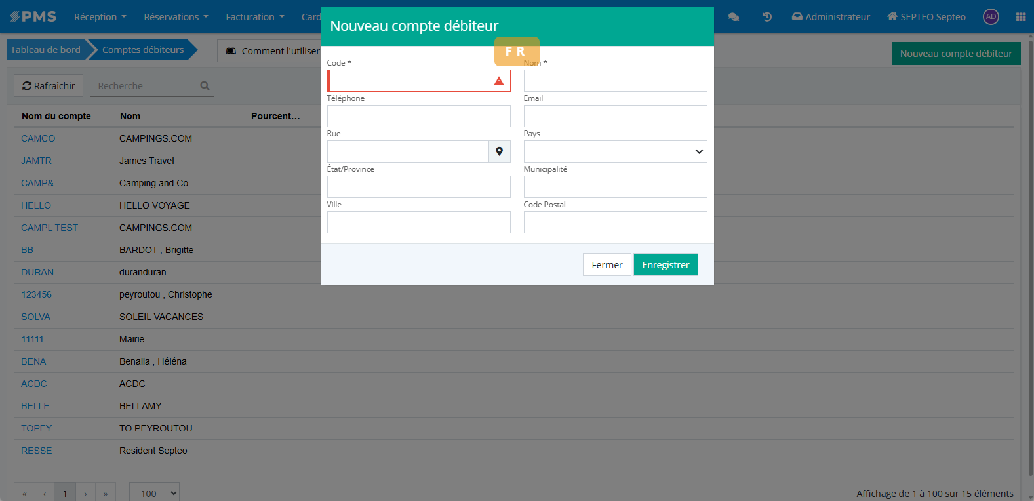Go to Tableau de bord breadcrumb
Screen dimensions: 1034x501
[45, 50]
